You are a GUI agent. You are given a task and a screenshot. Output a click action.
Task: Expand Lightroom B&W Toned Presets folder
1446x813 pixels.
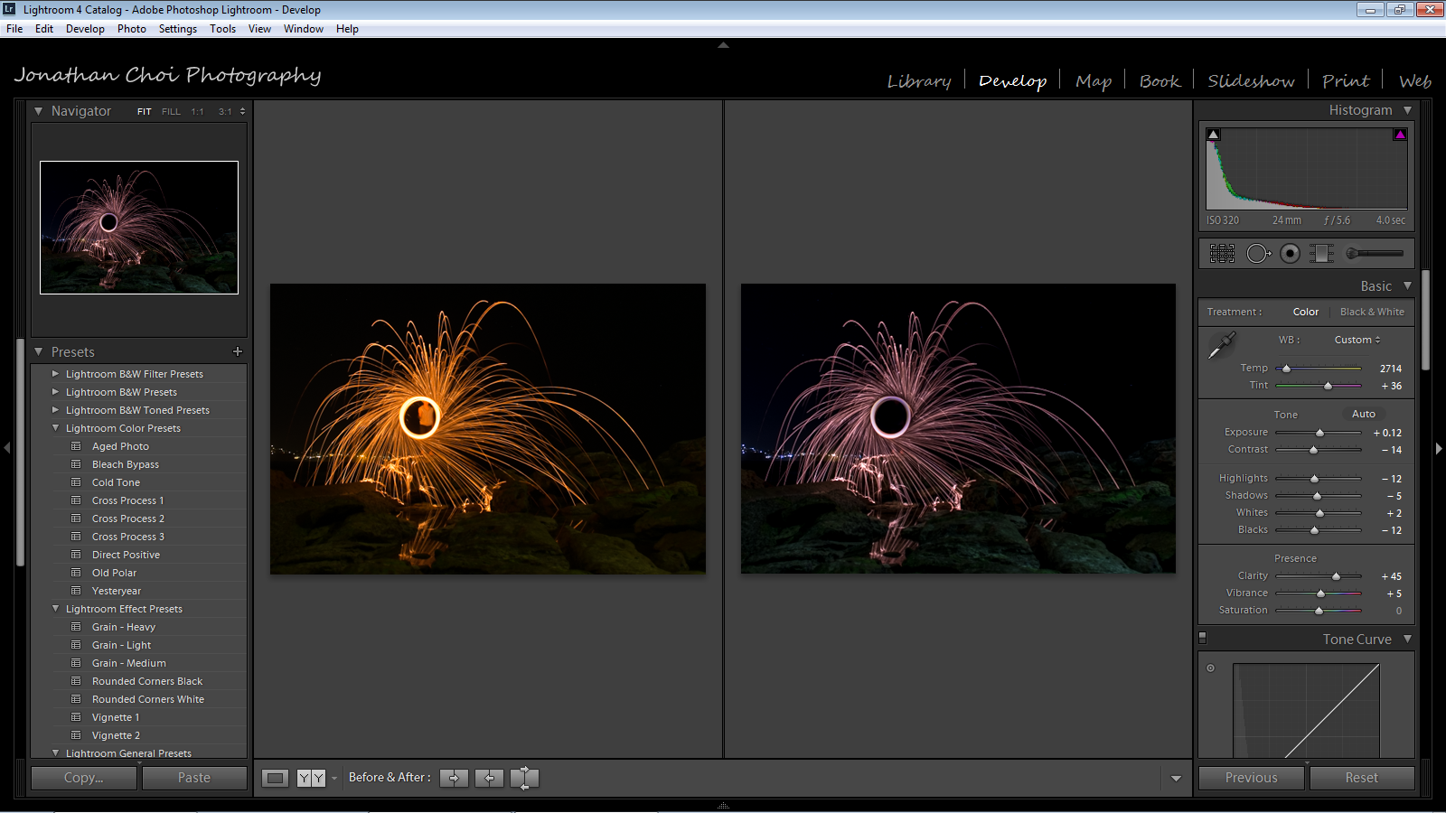[55, 409]
